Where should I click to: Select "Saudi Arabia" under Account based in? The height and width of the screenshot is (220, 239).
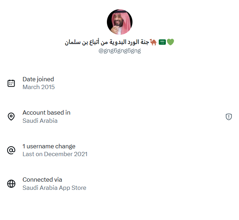[x=40, y=121]
